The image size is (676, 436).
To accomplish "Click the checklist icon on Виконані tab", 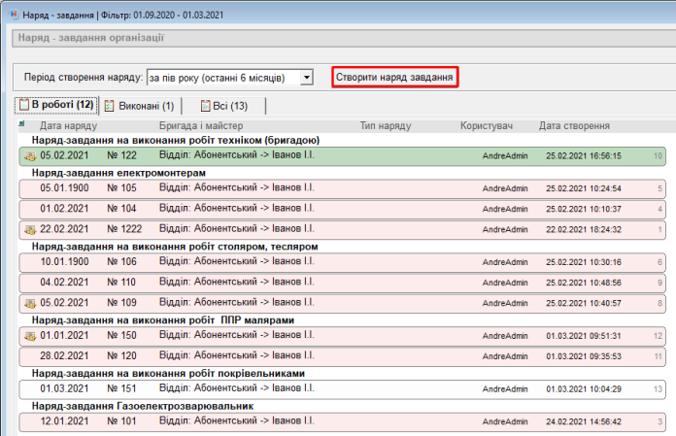I will point(110,106).
